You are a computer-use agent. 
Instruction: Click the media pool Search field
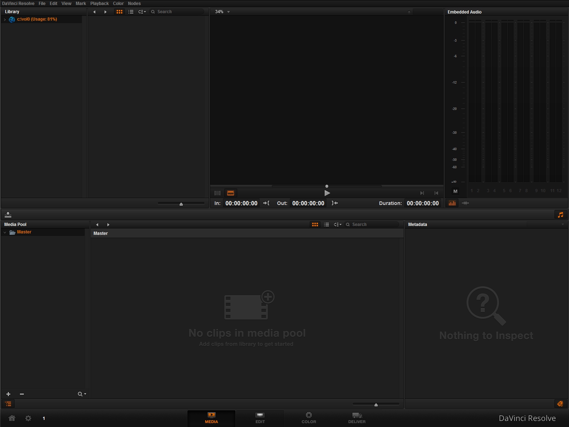tap(373, 225)
